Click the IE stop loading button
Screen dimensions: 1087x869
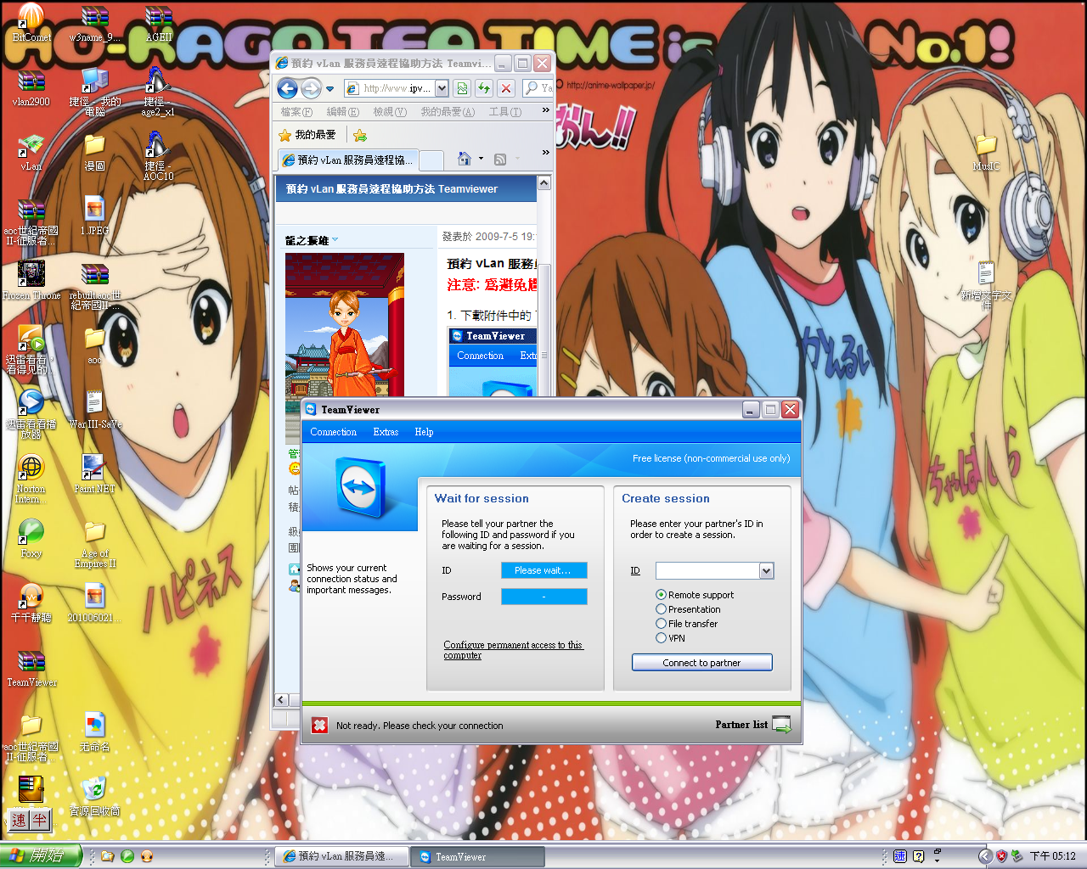[x=506, y=88]
